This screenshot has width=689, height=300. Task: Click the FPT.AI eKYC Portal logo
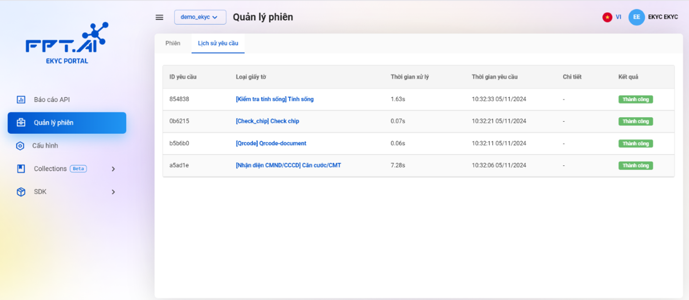(67, 44)
